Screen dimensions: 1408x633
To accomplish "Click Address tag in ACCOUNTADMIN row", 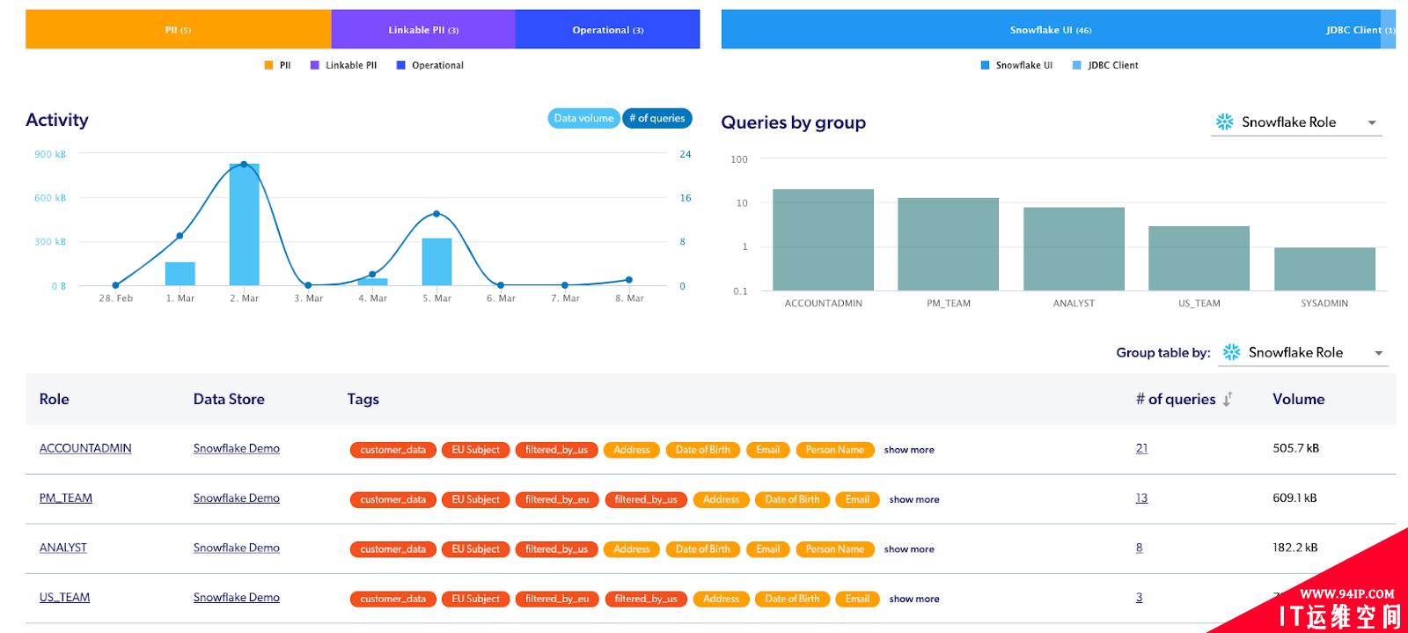I will coord(631,450).
